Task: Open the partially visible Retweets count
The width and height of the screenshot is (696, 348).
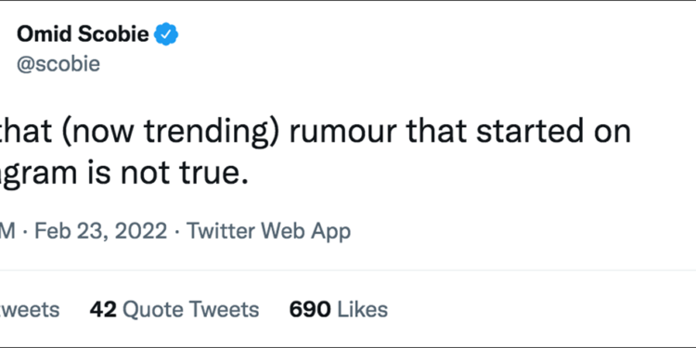Action: coord(30,309)
